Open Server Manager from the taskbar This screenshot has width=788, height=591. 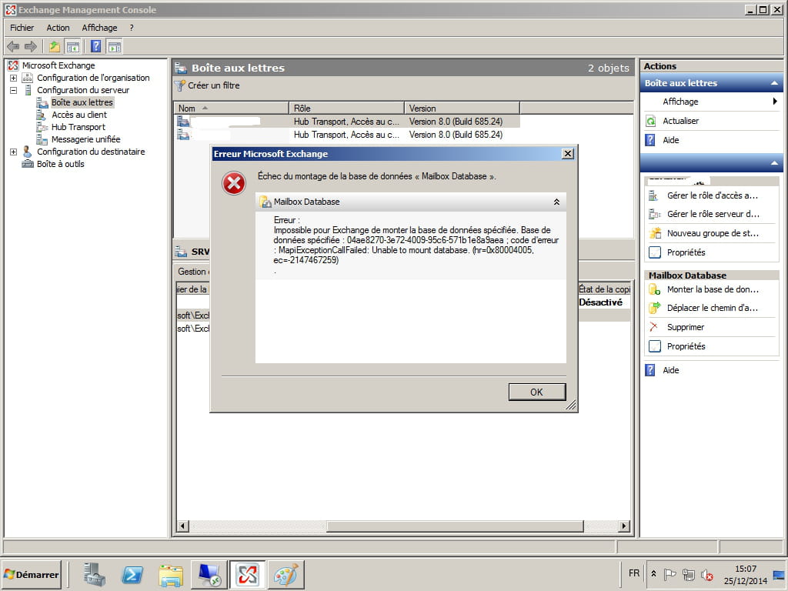(94, 574)
